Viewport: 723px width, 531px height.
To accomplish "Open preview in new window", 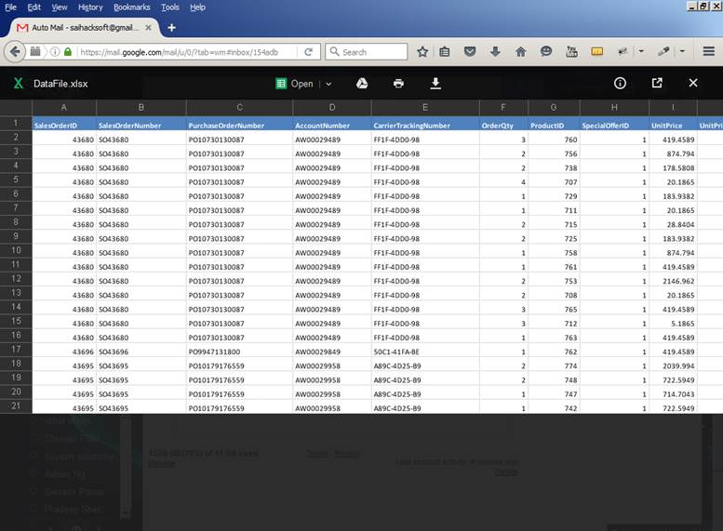I will [657, 83].
